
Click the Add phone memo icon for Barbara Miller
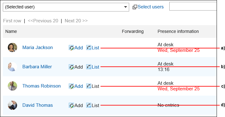[x=71, y=67]
